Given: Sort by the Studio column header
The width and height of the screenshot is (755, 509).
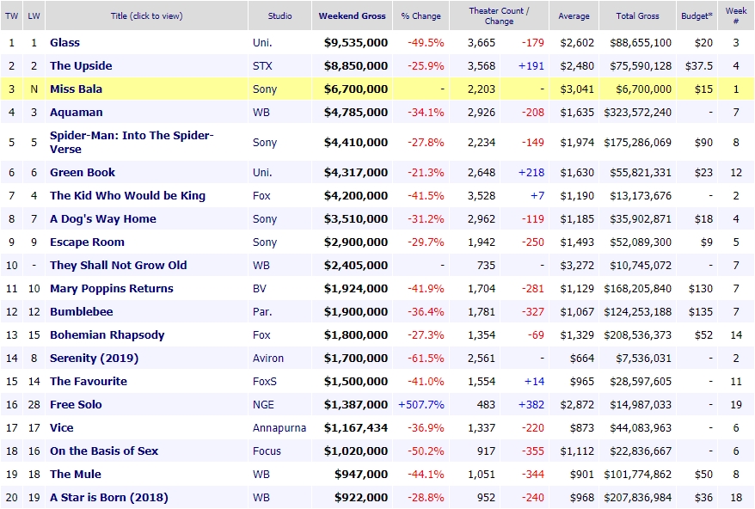Looking at the screenshot, I should click(x=279, y=15).
